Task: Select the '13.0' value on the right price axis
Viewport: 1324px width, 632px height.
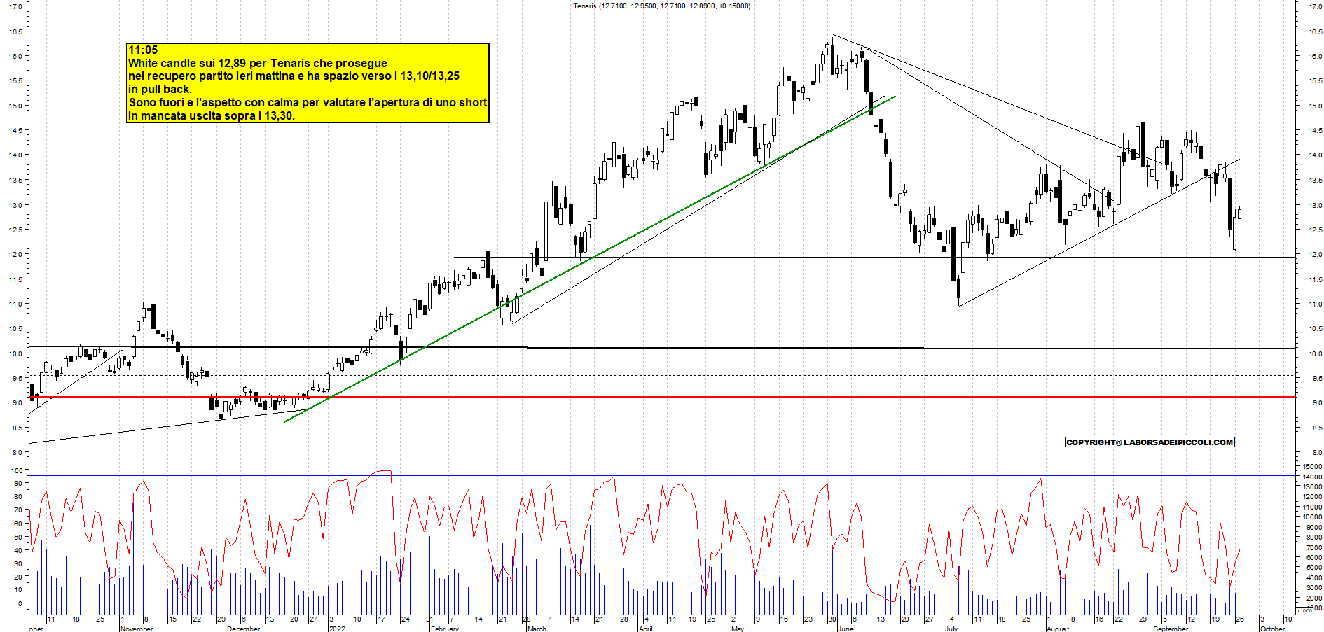Action: tap(1316, 205)
